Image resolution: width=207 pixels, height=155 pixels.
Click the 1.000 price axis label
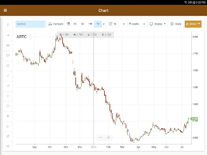[195, 104]
